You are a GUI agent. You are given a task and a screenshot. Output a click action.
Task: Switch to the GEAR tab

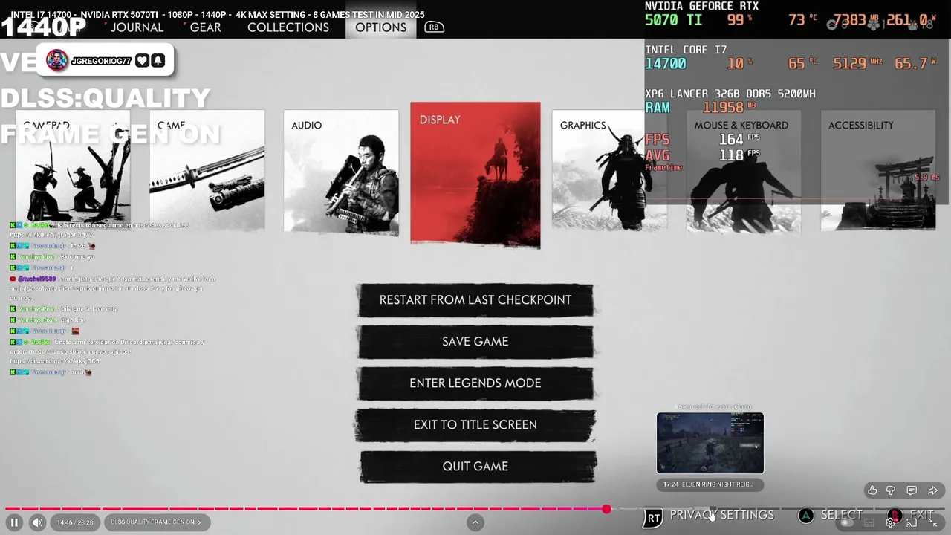(x=205, y=27)
